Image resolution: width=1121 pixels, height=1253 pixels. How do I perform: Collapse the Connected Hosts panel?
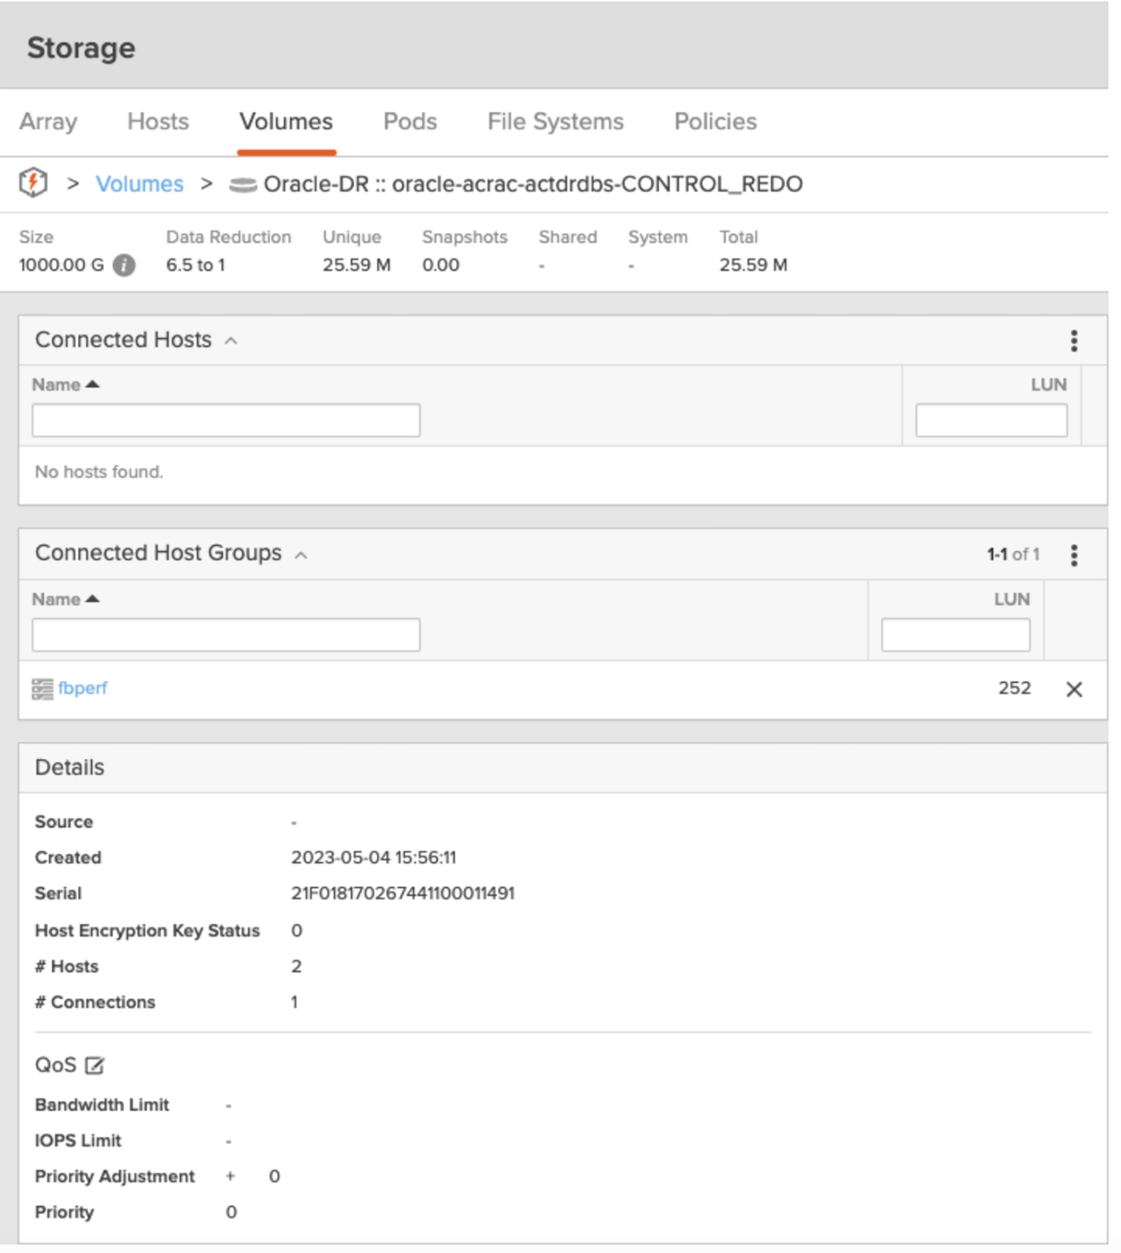point(231,341)
